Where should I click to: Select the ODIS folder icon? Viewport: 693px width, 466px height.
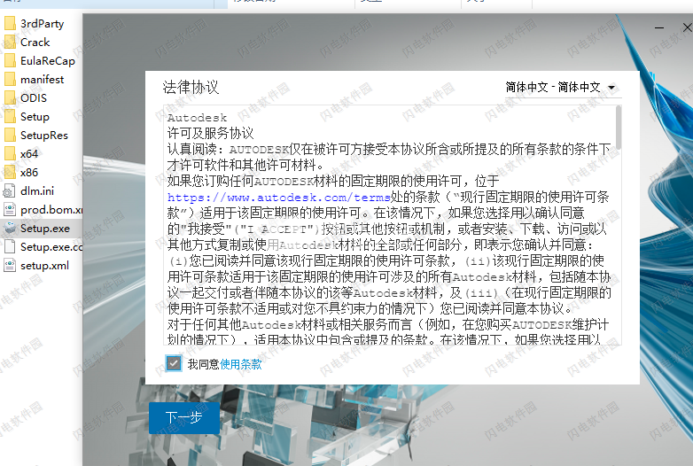pyautogui.click(x=9, y=97)
